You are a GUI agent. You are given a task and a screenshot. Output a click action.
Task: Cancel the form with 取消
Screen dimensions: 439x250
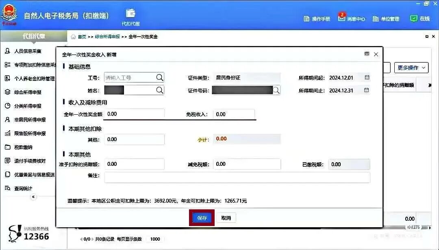(x=226, y=217)
